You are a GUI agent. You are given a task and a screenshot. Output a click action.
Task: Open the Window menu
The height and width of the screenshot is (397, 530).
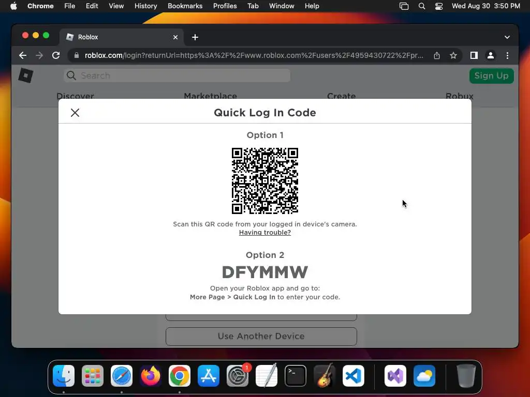tap(282, 6)
